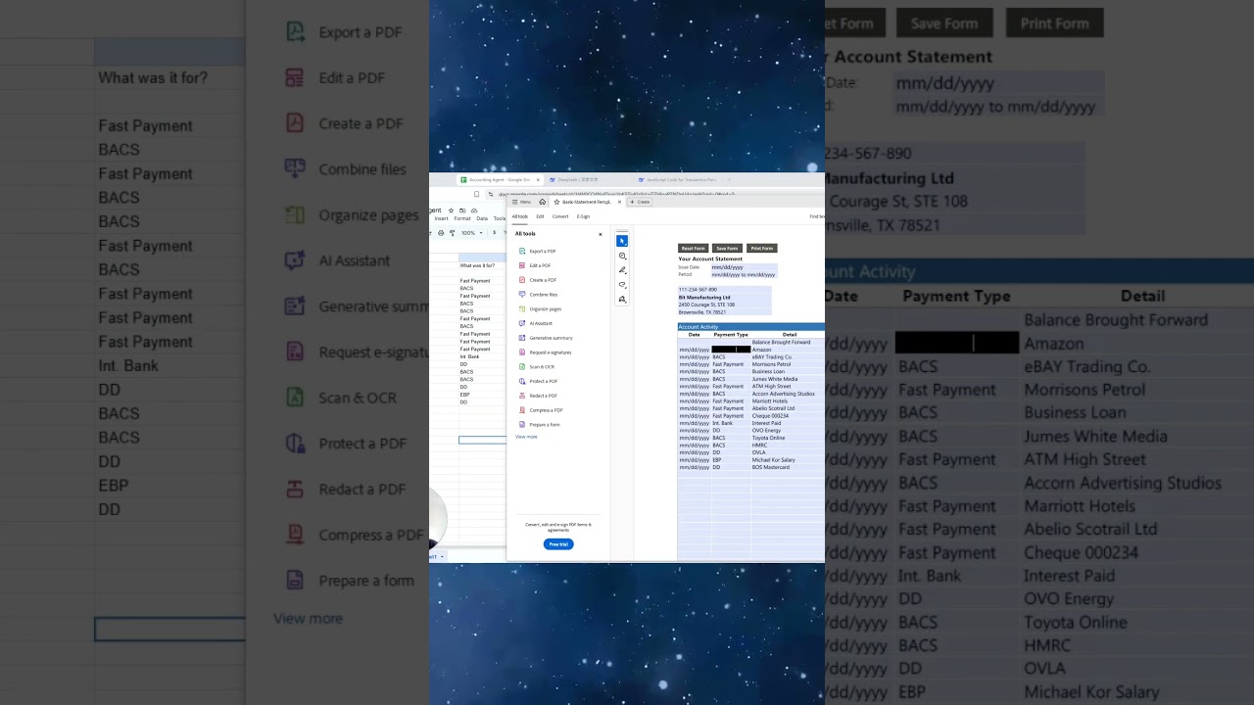This screenshot has height=705, width=1254.
Task: Open the Data menu in Google Sheets
Action: (482, 218)
